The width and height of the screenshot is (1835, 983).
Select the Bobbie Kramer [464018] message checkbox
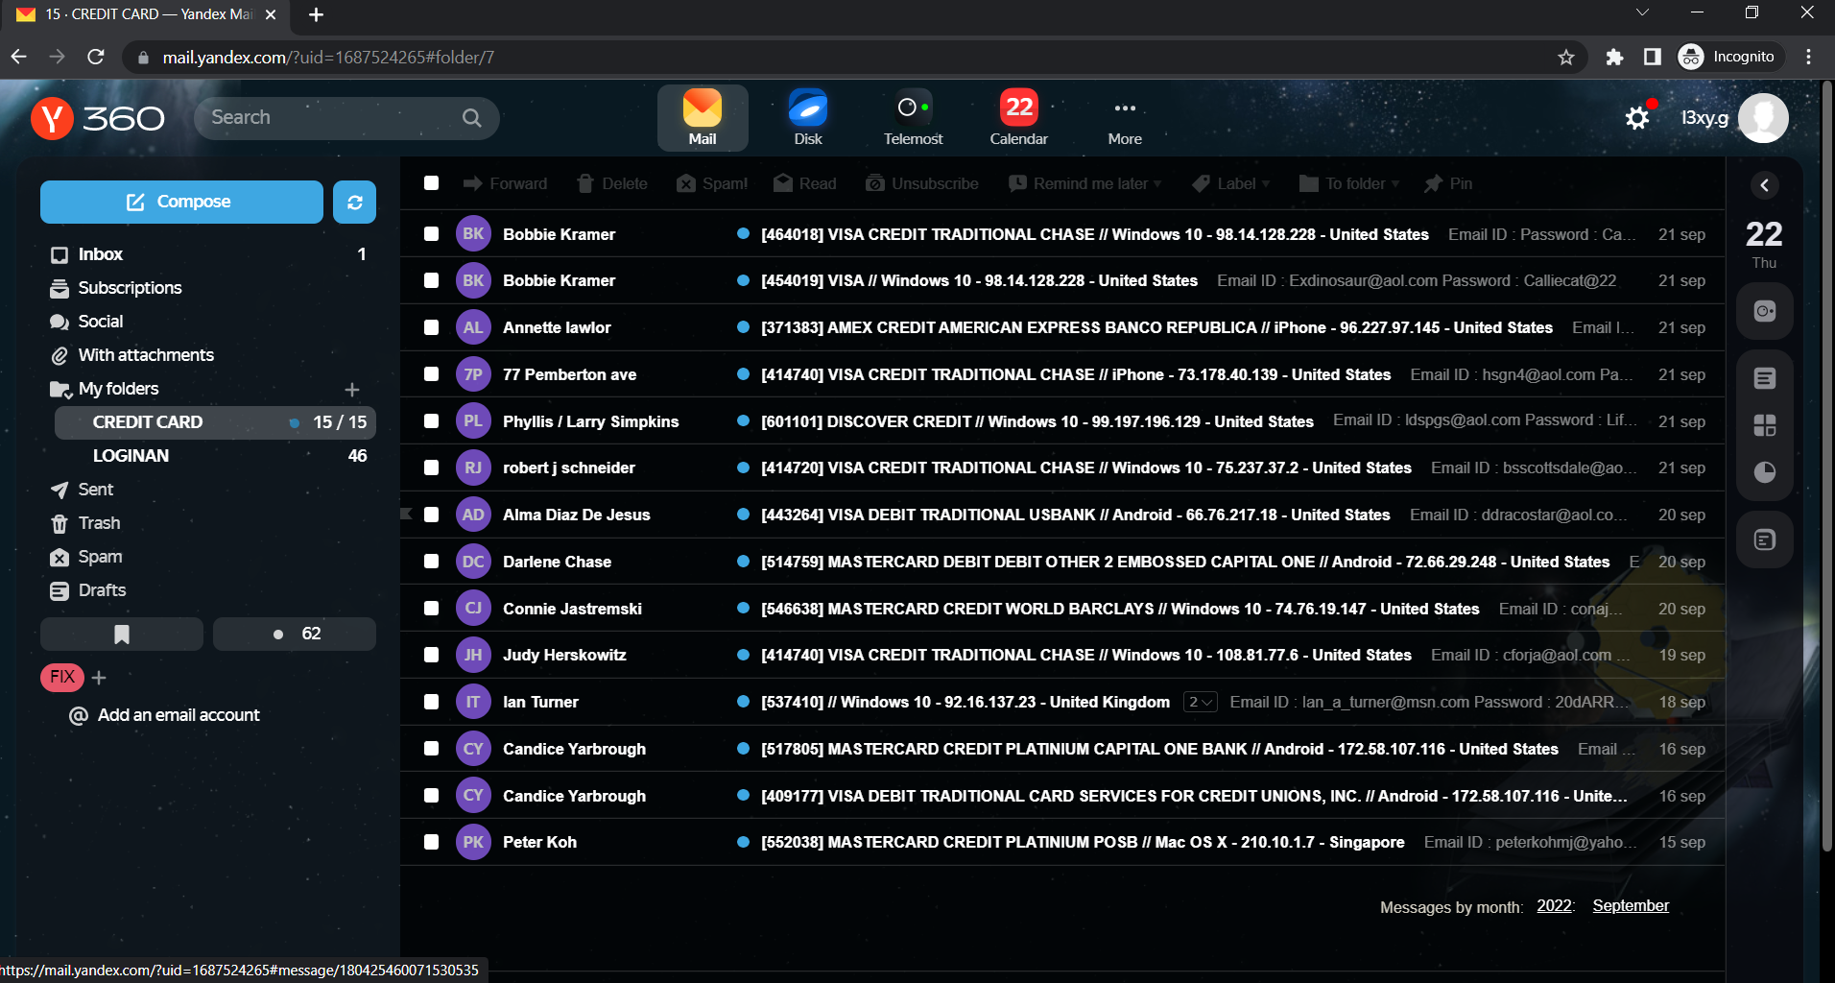coord(432,234)
